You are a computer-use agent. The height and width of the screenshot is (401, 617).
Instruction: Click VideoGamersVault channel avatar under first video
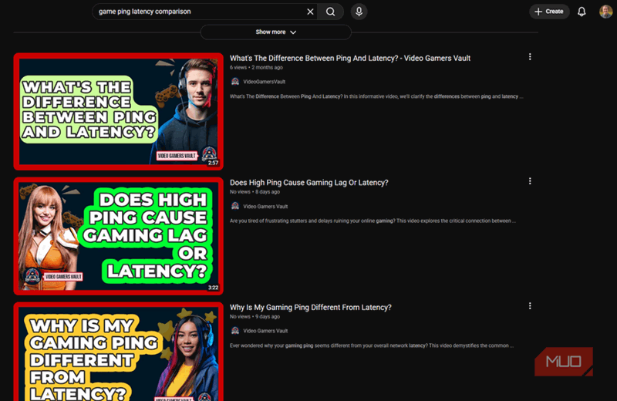(235, 81)
